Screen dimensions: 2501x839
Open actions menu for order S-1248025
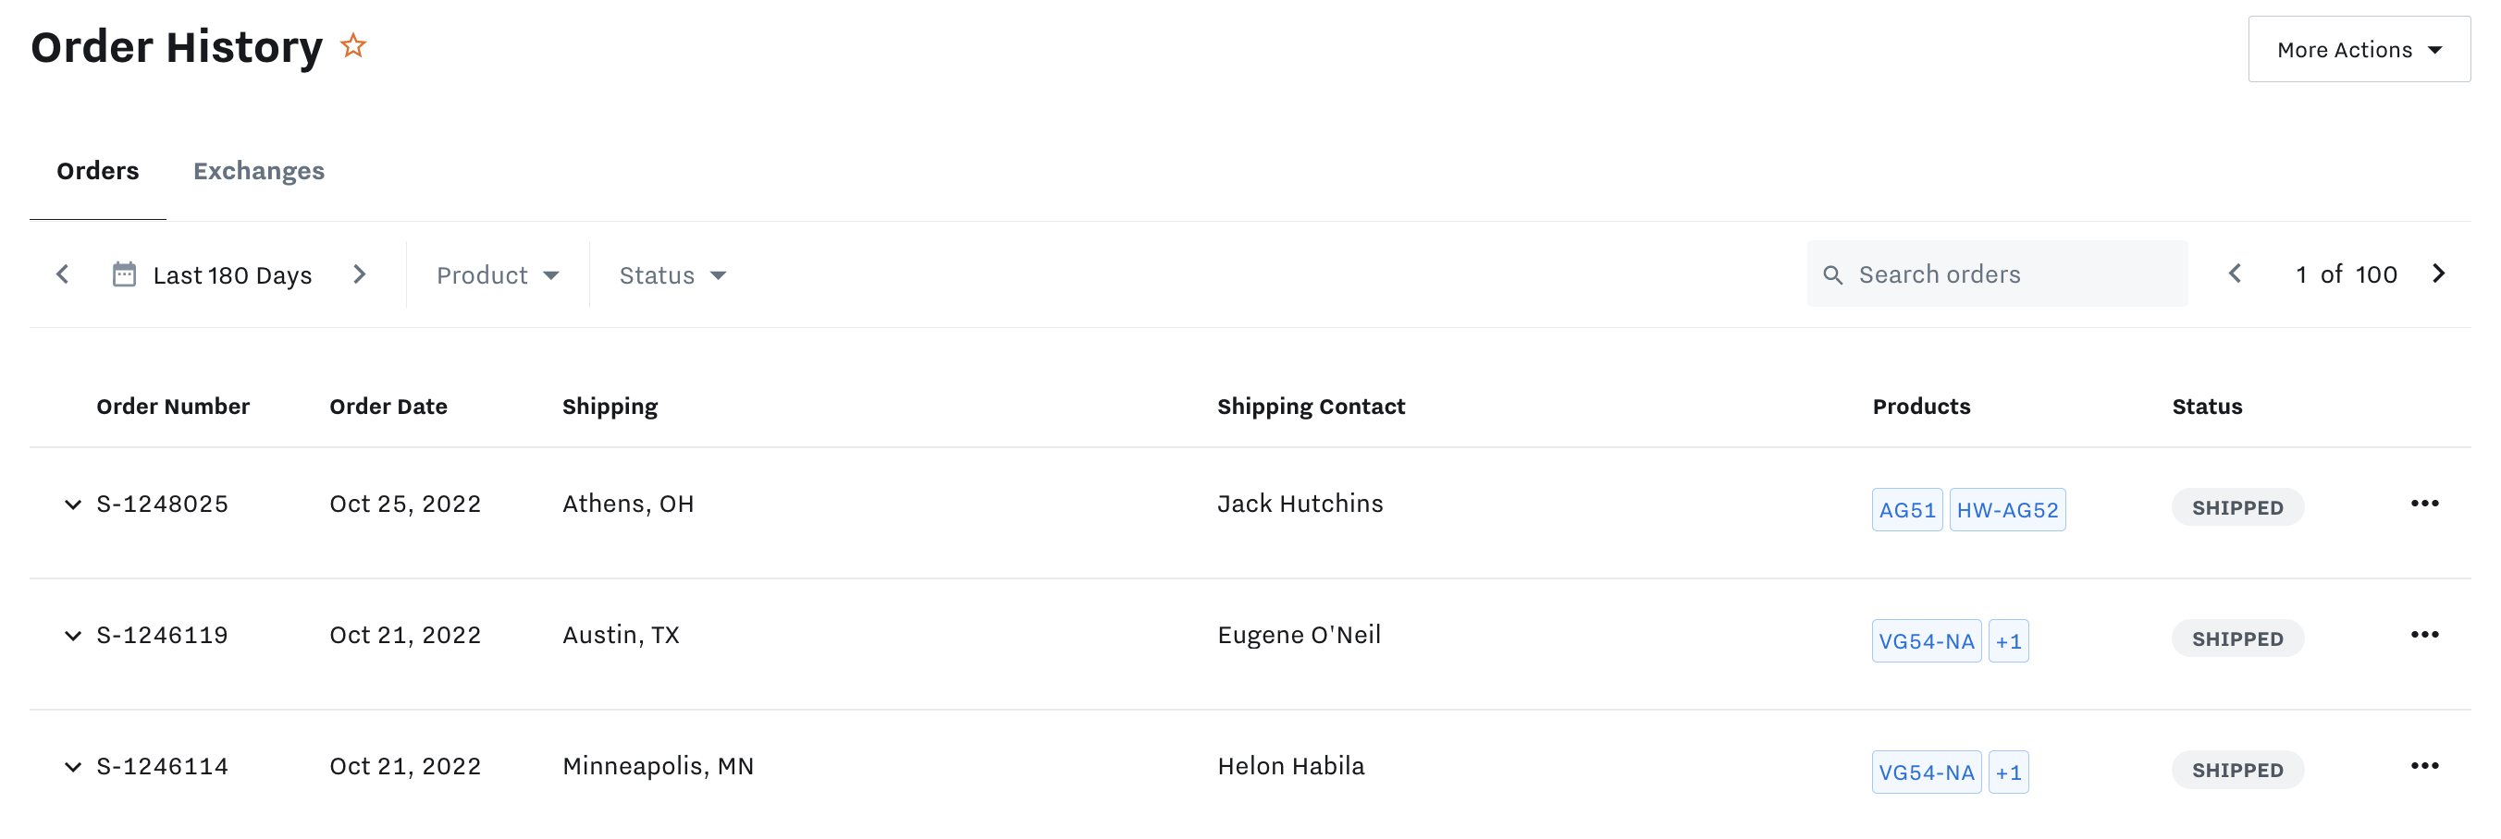2426,503
